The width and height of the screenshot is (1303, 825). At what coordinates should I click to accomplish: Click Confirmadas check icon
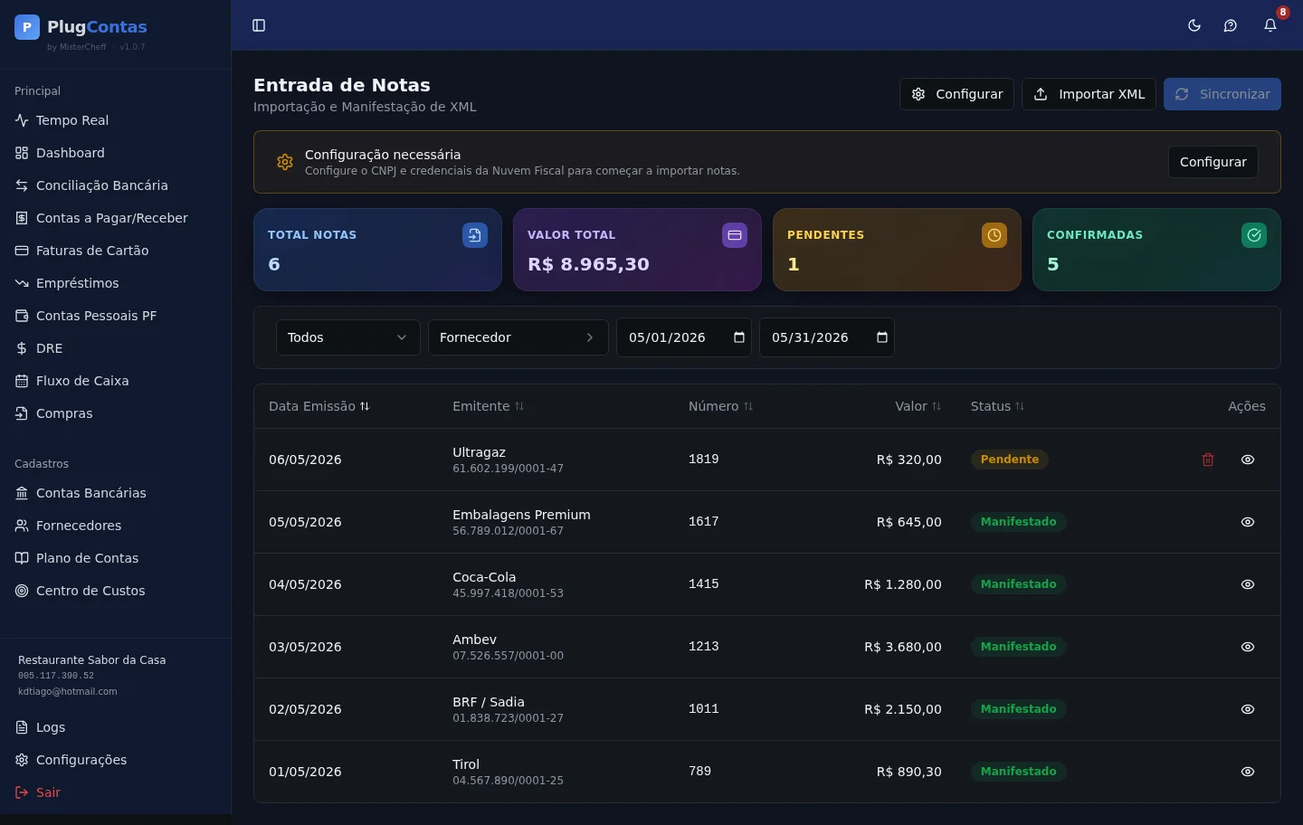click(1254, 235)
